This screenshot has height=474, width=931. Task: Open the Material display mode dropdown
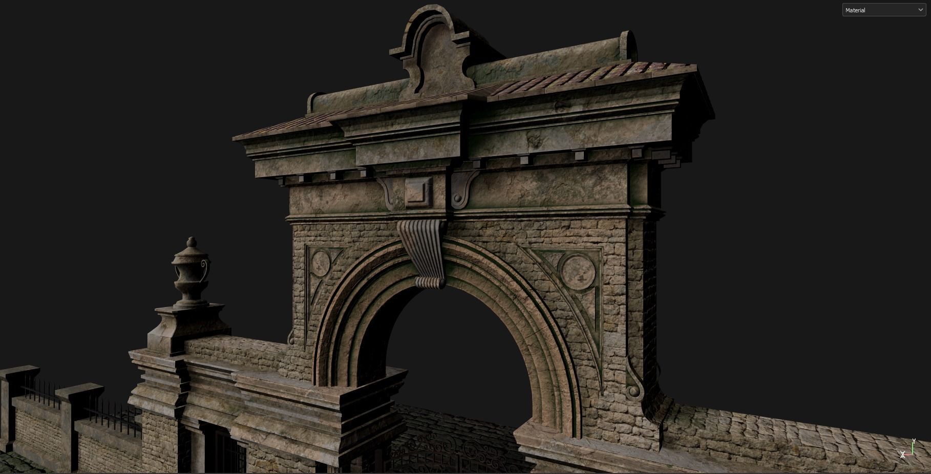tap(884, 10)
